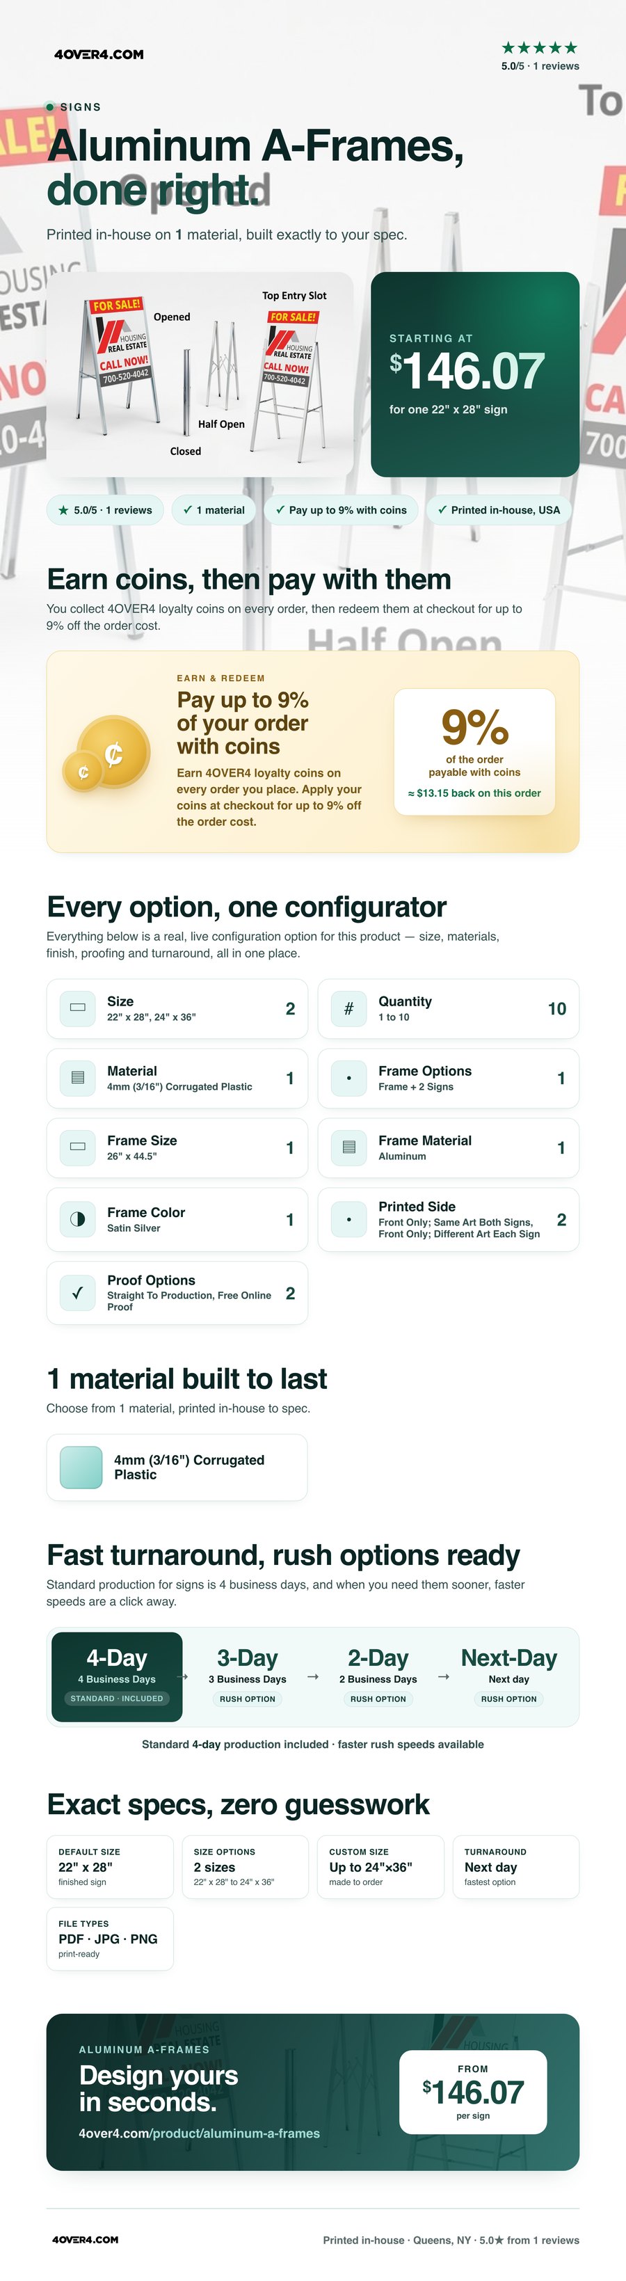Screen dimensions: 626x2281
Task: Open the Frame Options card
Action: [448, 1078]
